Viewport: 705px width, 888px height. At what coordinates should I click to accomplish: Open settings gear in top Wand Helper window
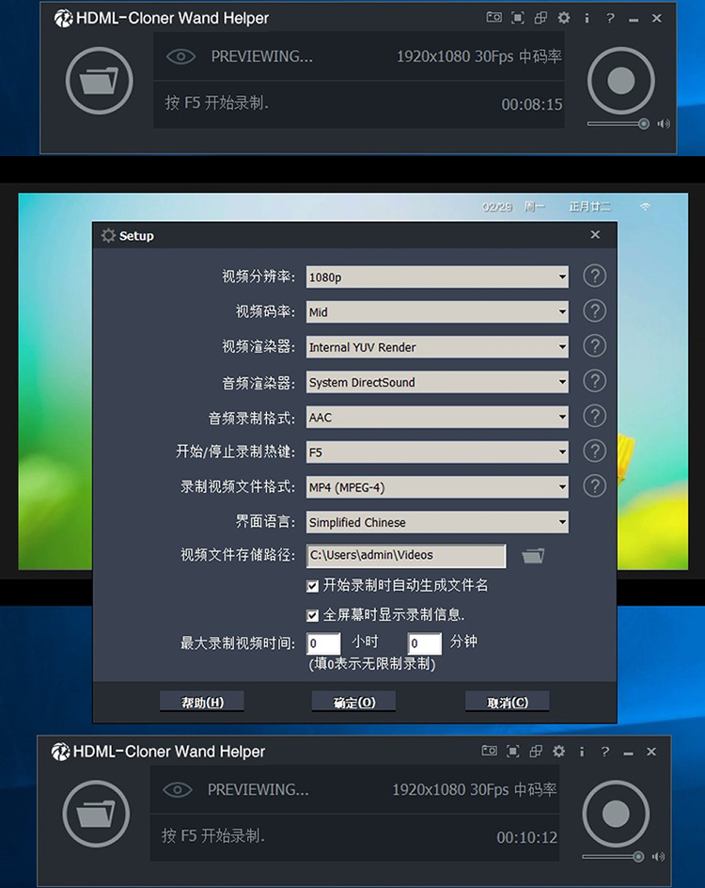click(x=564, y=18)
